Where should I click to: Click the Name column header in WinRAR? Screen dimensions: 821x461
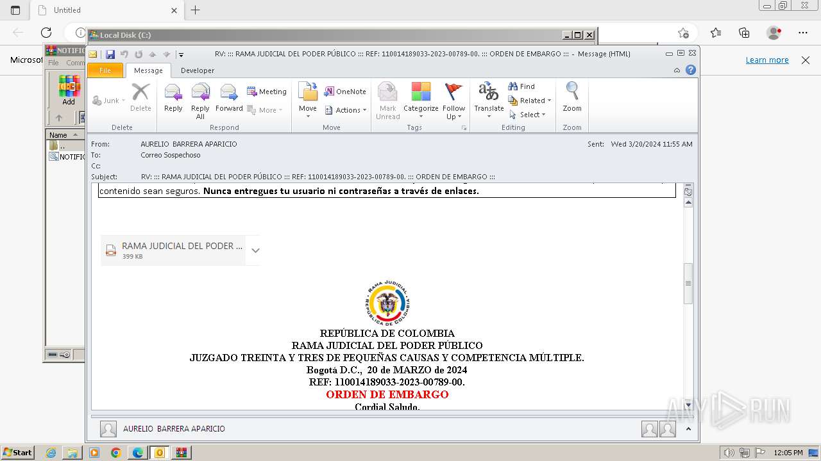point(65,135)
